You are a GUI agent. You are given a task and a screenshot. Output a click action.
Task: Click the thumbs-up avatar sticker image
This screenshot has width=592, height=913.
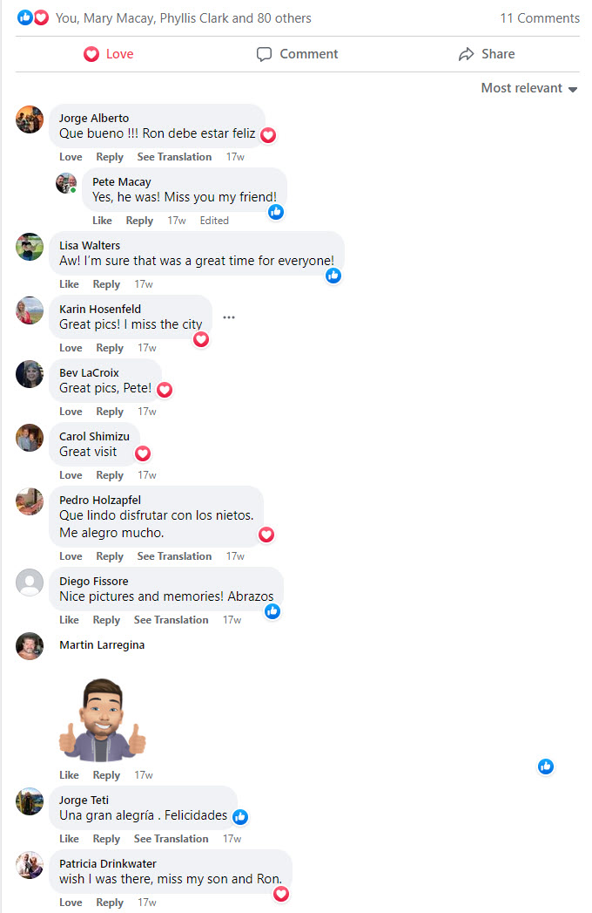pyautogui.click(x=103, y=720)
